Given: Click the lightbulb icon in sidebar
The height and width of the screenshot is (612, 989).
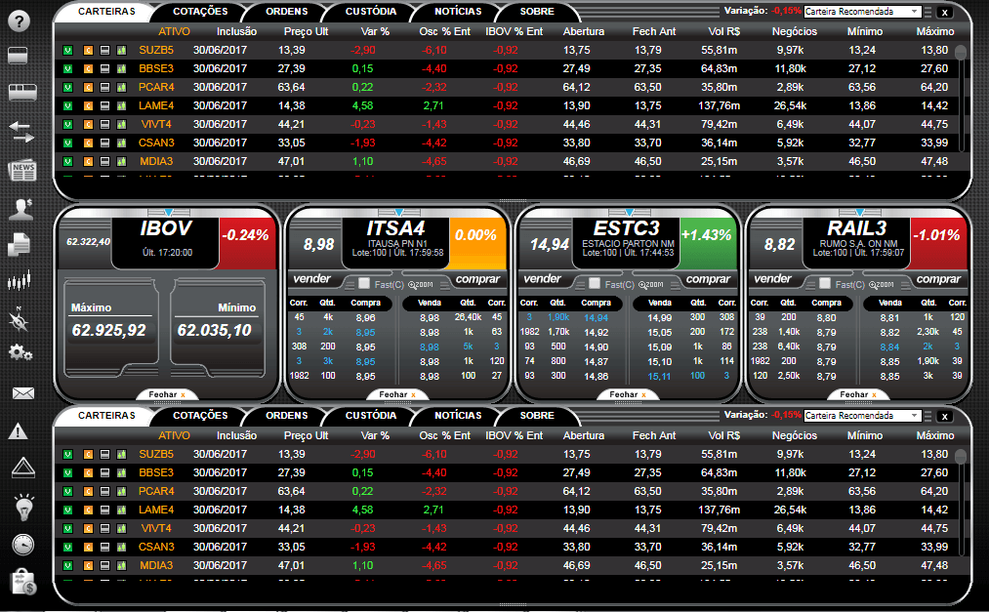Looking at the screenshot, I should [22, 507].
